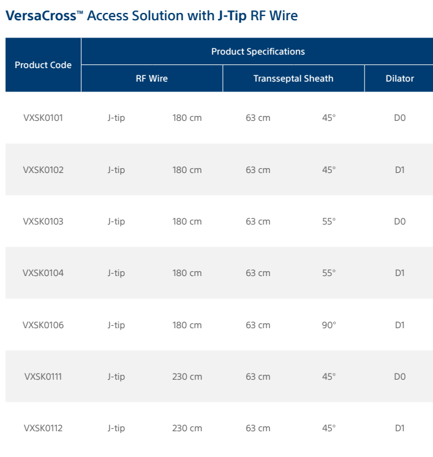Screen dimensions: 433x457
Task: Select the 230 cm wire length for VXSK0111
Action: coord(187,377)
